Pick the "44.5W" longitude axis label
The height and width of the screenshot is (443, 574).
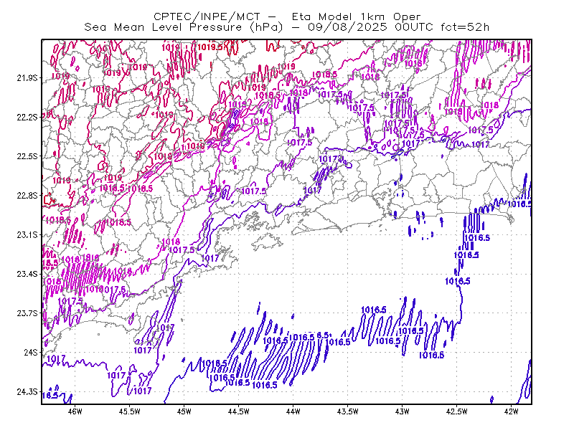click(x=239, y=411)
